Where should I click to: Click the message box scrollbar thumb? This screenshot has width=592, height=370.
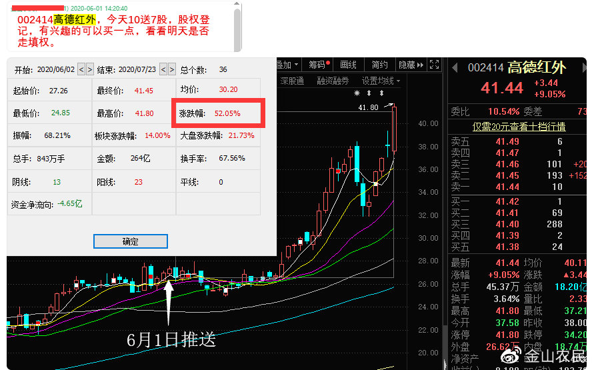[x=237, y=30]
